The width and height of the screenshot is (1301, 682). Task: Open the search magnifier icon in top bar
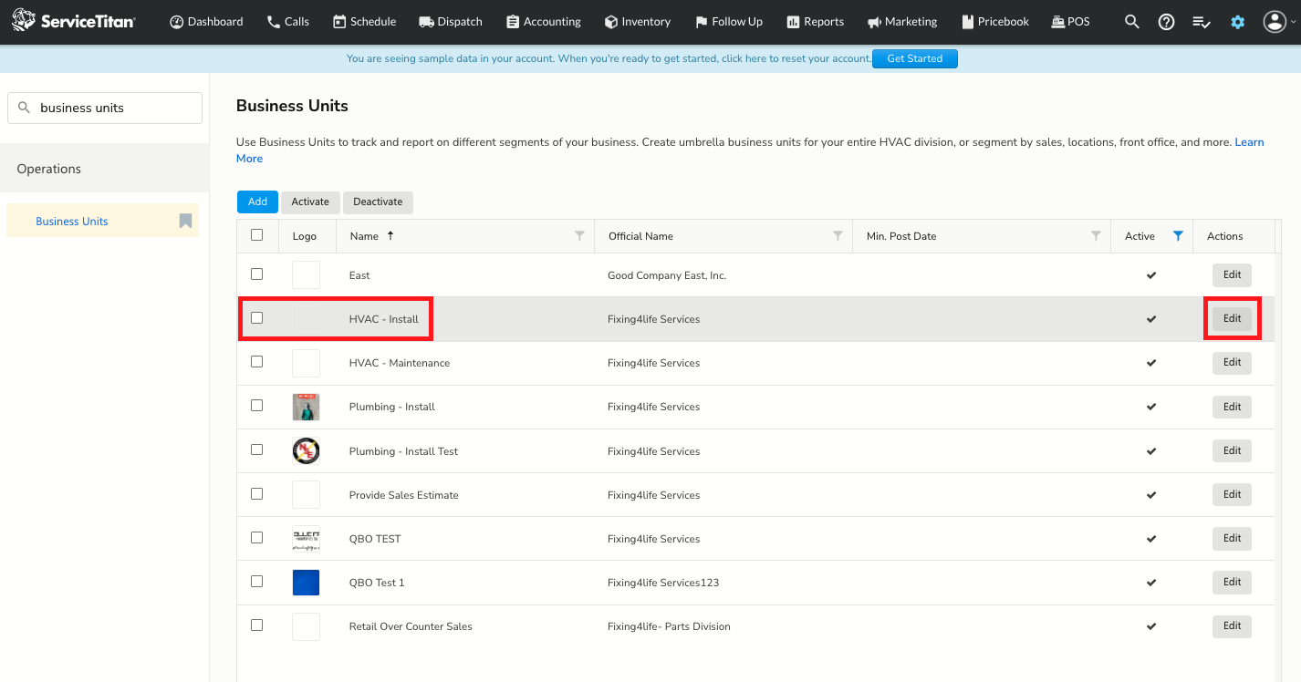tap(1132, 21)
